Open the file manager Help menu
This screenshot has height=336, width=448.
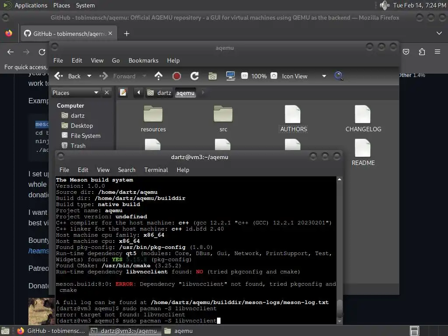[x=173, y=60]
